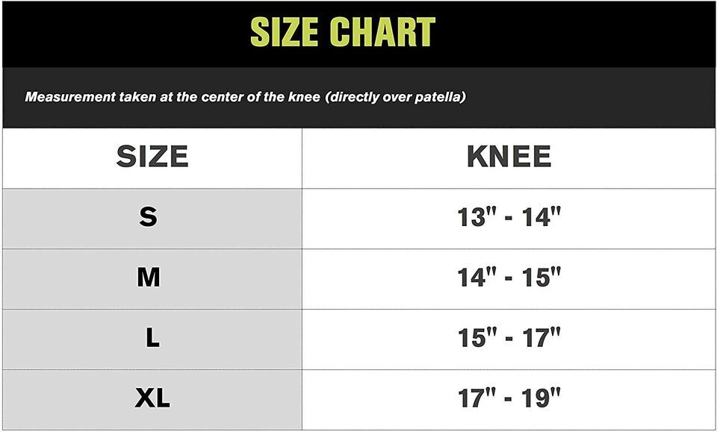Click the 13" - 14" knee measurement
The height and width of the screenshot is (432, 717).
(x=509, y=217)
